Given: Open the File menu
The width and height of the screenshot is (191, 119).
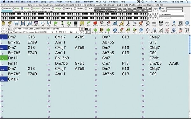Looking at the screenshot, I should click(29, 2).
